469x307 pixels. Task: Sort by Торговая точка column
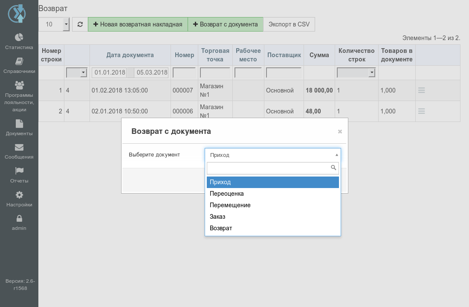tap(215, 55)
